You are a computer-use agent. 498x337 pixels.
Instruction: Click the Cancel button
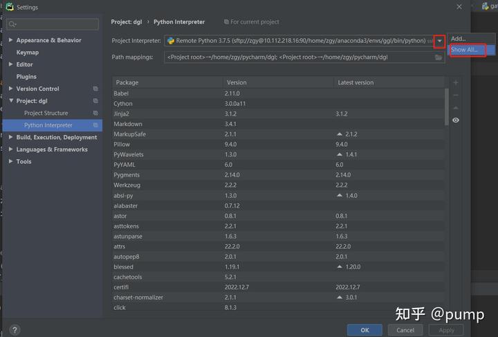click(405, 330)
